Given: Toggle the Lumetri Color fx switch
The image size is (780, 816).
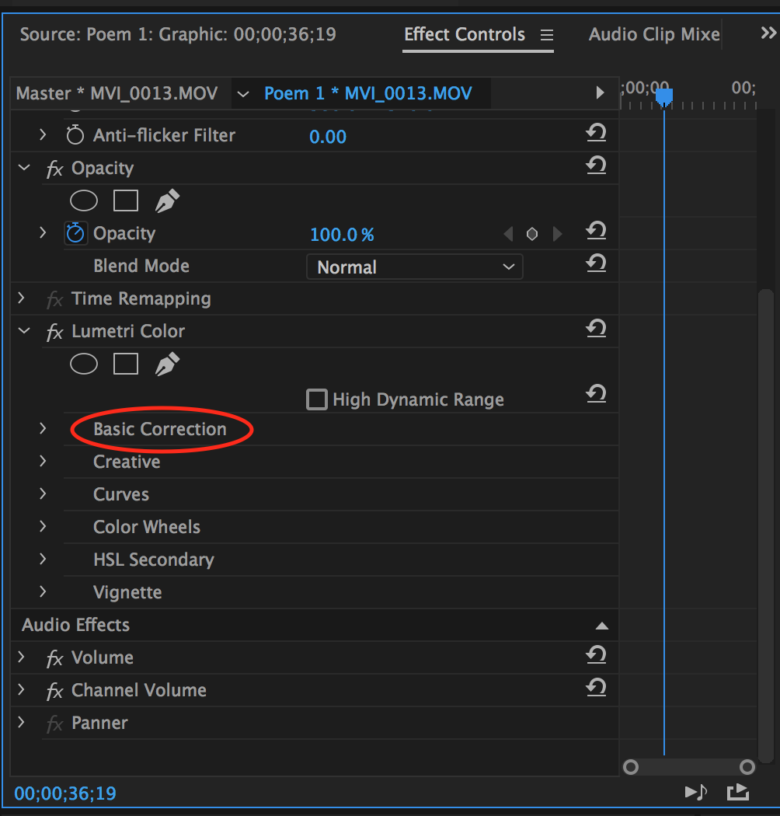Looking at the screenshot, I should point(54,333).
